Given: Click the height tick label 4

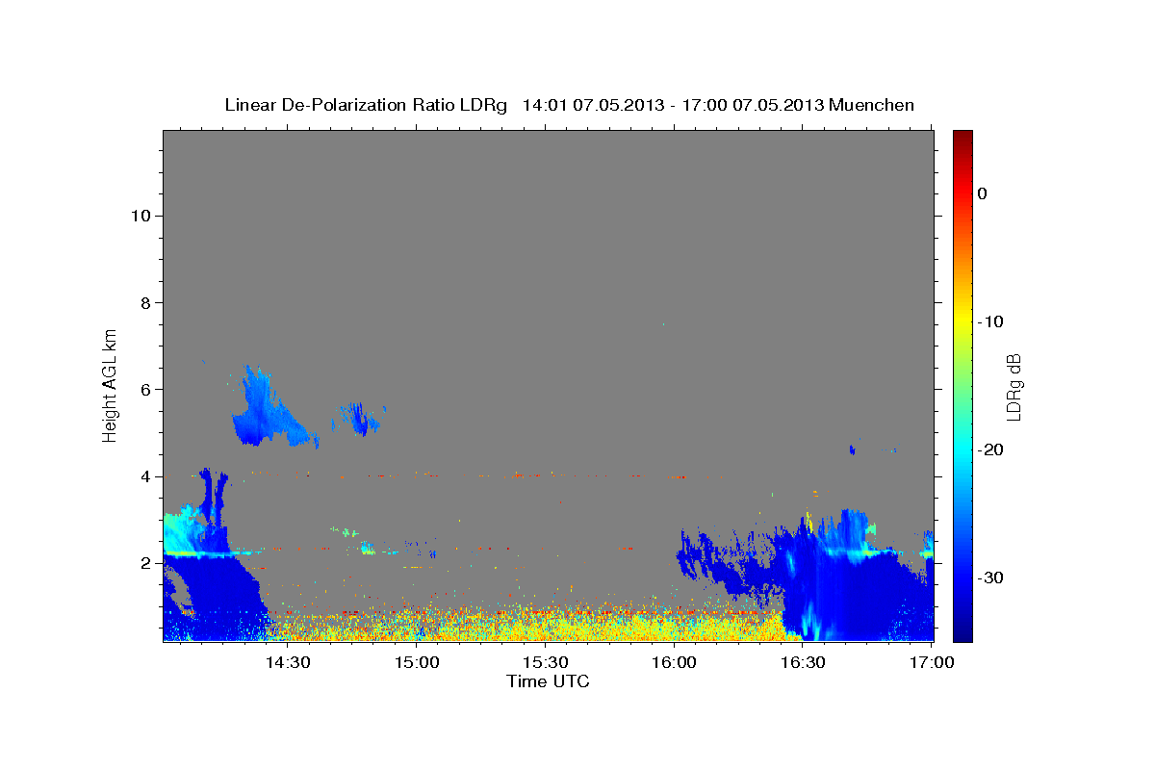Looking at the screenshot, I should pos(144,475).
